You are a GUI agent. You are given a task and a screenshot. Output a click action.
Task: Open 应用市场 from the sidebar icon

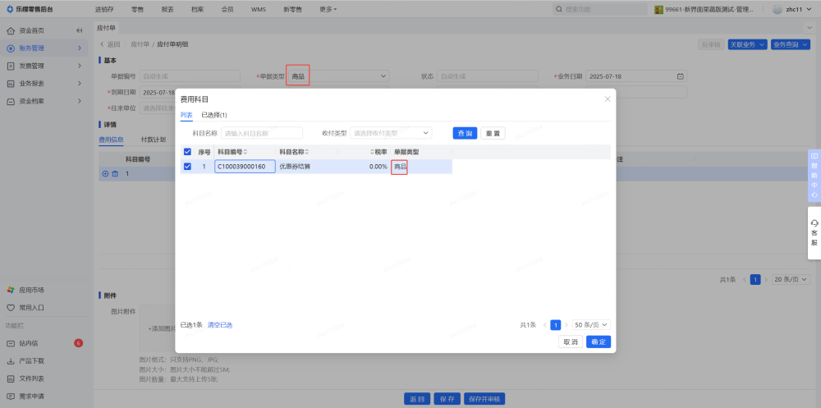pyautogui.click(x=11, y=290)
